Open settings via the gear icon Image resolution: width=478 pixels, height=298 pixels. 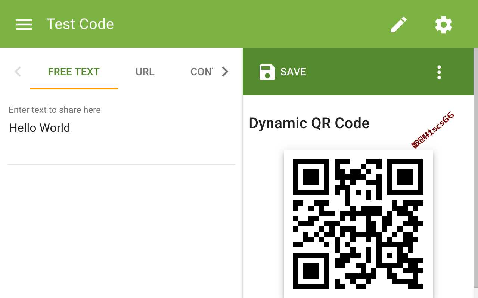coord(444,25)
